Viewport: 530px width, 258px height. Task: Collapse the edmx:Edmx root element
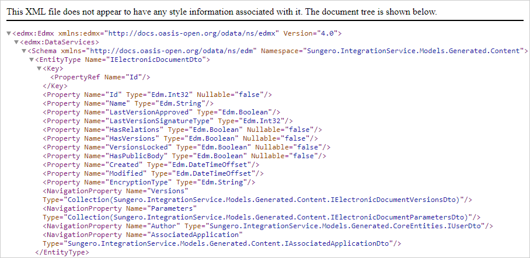(8, 34)
